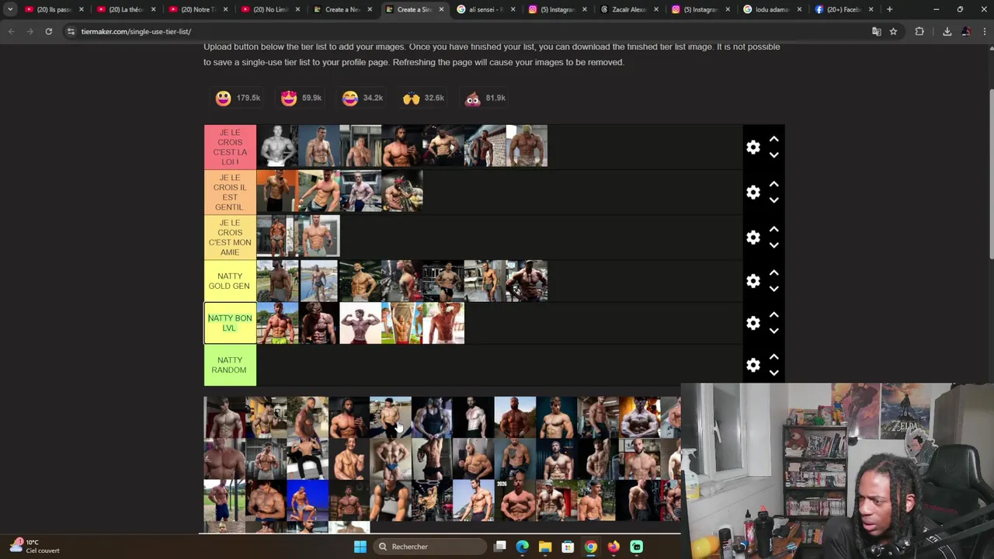Image resolution: width=994 pixels, height=559 pixels.
Task: Open a new browser tab
Action: pos(890,9)
